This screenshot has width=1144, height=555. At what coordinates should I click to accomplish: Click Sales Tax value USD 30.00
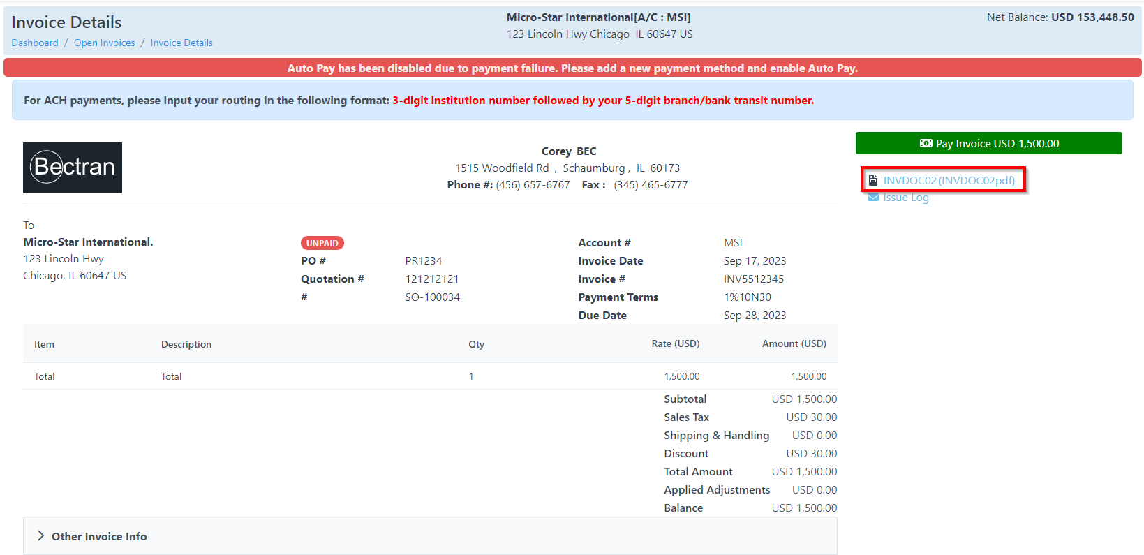pos(812,417)
